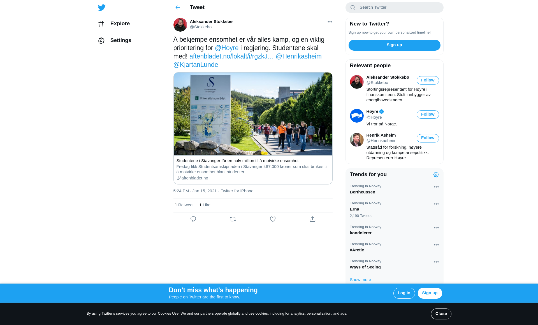Follow Henrik Asheim account
538x325 pixels.
[x=428, y=138]
